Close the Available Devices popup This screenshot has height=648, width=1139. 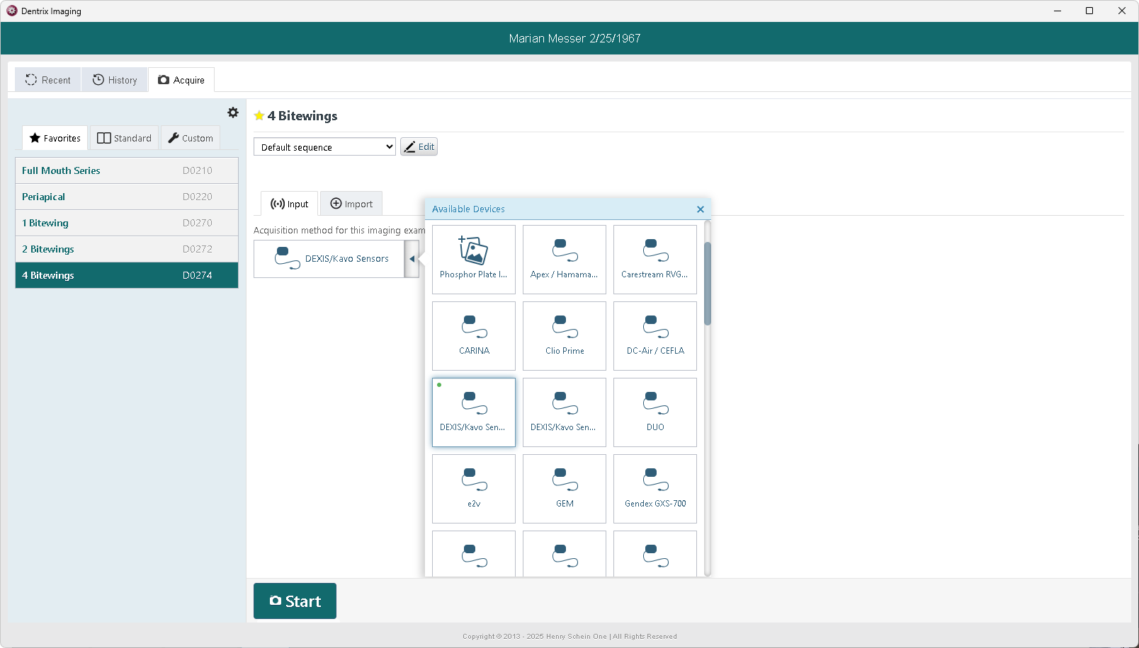pyautogui.click(x=700, y=209)
